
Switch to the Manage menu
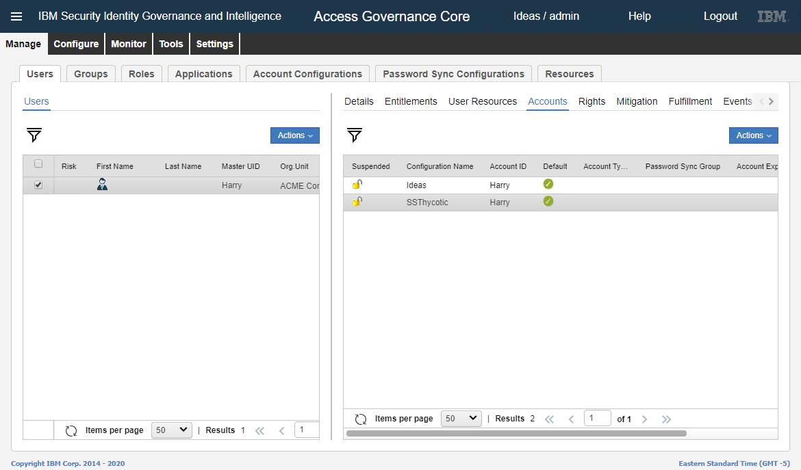point(23,44)
